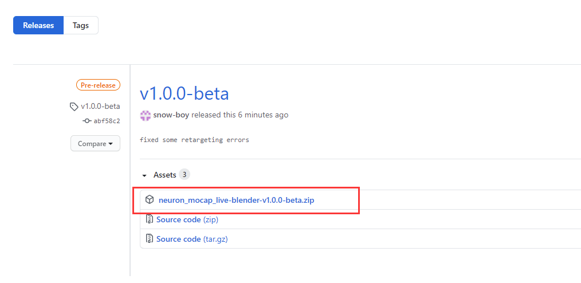Image resolution: width=581 pixels, height=283 pixels.
Task: Open the v1.0.0-beta tag link in the sidebar
Action: (100, 106)
